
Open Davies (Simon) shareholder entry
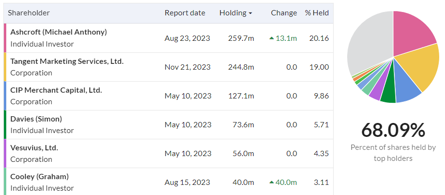[36, 119]
